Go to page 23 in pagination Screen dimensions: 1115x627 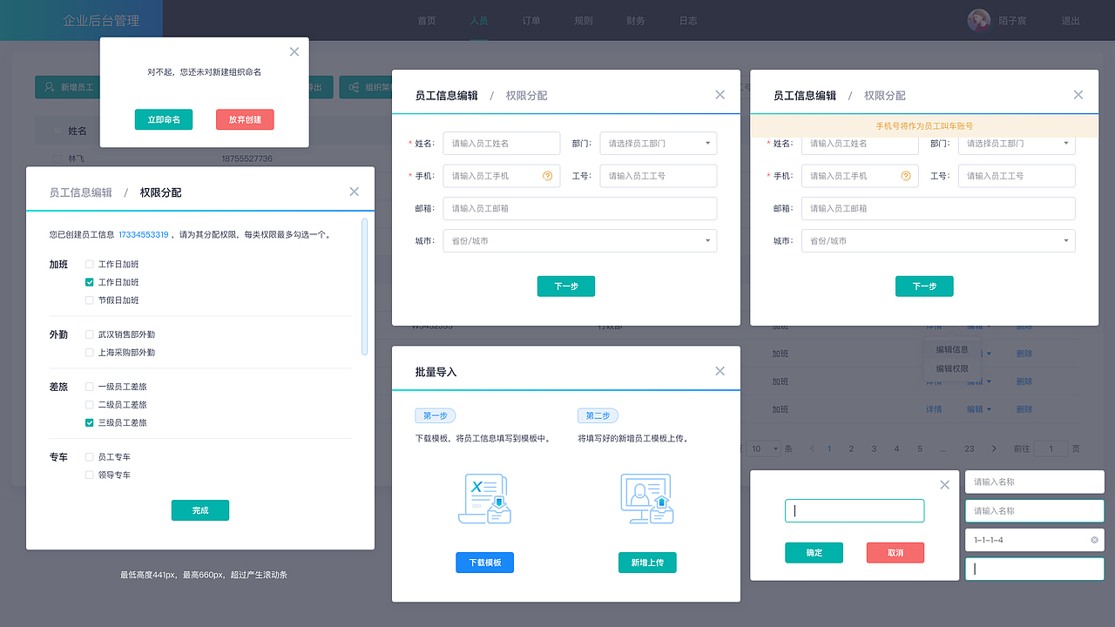point(969,448)
